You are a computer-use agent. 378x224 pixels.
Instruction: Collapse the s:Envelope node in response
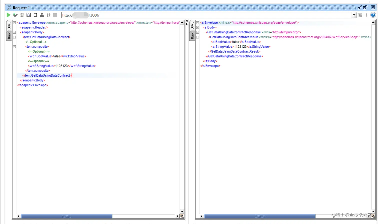coord(197,23)
